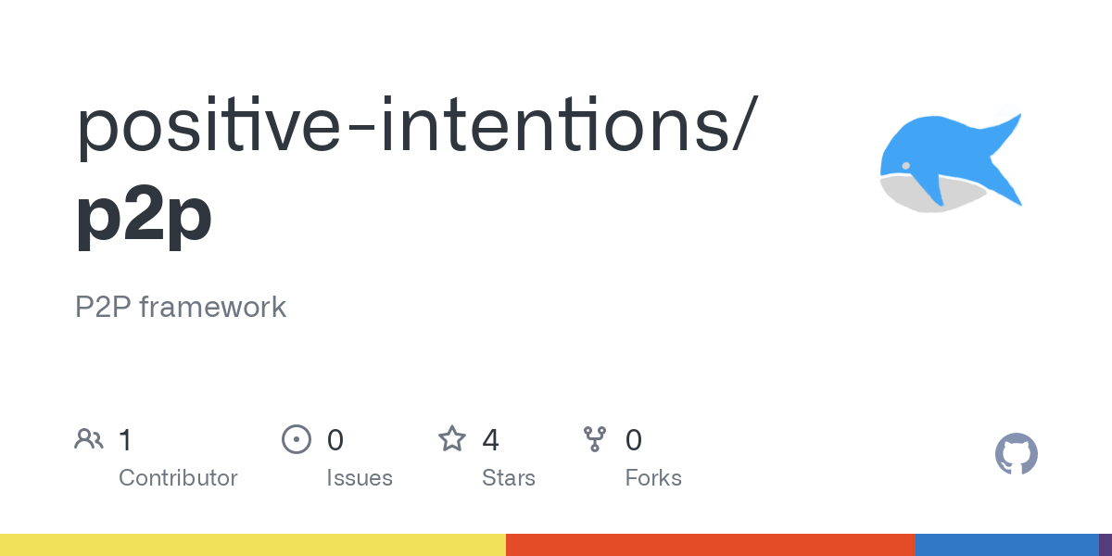Click the orange-red language bar segment
The image size is (1112, 556).
(710, 545)
